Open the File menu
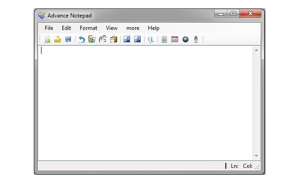Viewport: 295px width, 184px height. click(x=49, y=28)
